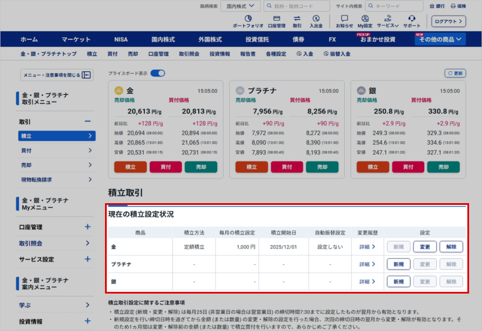Expand 口座管理 in the sidebar Myメニュー
The width and height of the screenshot is (482, 331).
87,227
